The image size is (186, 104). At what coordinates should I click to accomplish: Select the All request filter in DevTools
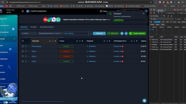coord(151,22)
